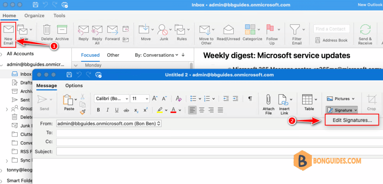Clear formatting with the eraser A icon
383x184 pixels.
click(x=178, y=98)
